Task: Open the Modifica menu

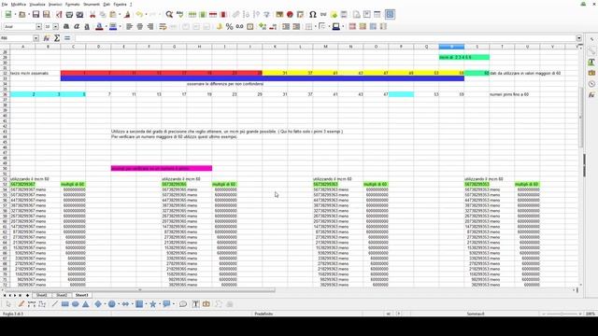Action: click(x=19, y=4)
